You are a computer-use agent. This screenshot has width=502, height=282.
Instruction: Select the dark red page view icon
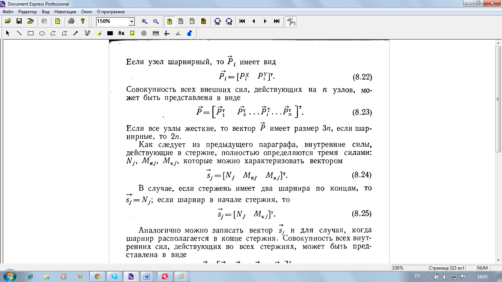[203, 21]
